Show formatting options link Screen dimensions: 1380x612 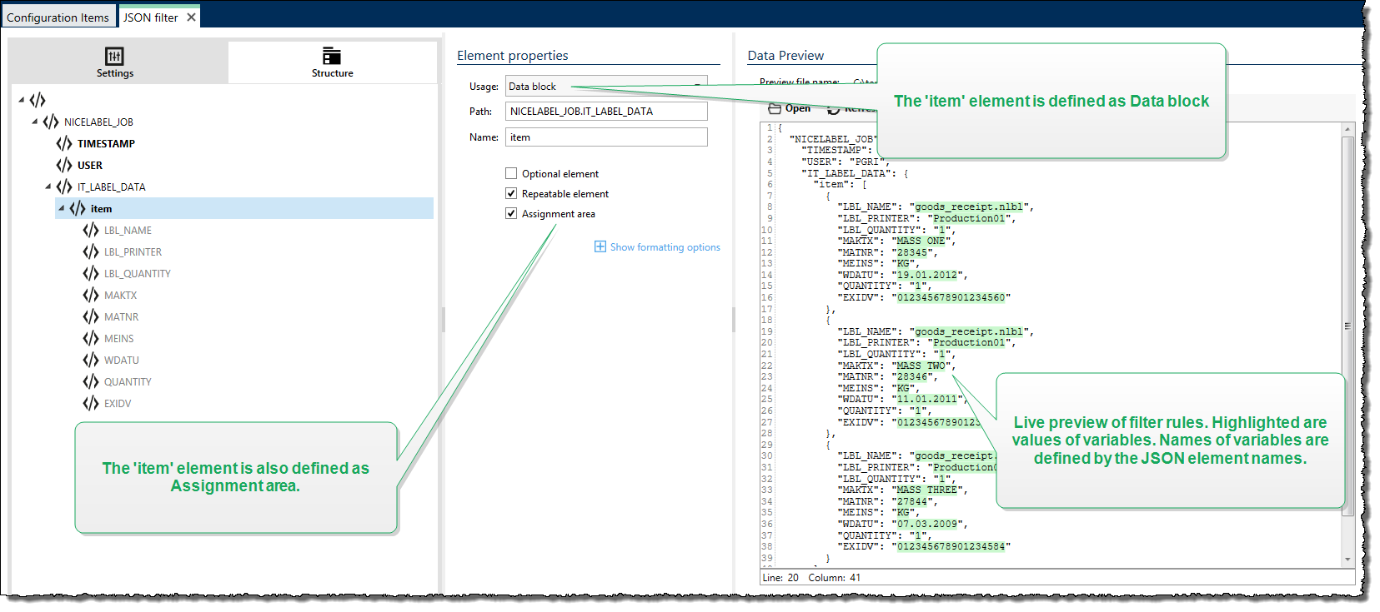[665, 247]
